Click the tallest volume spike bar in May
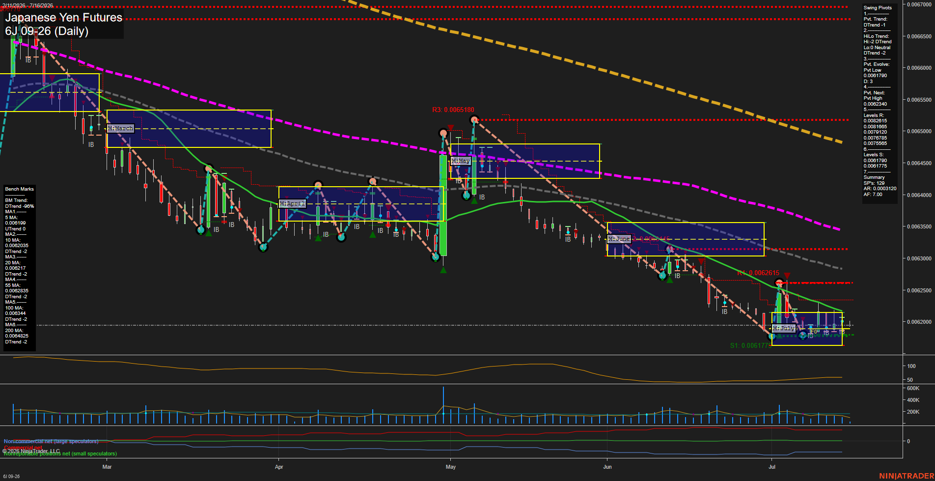 (443, 405)
